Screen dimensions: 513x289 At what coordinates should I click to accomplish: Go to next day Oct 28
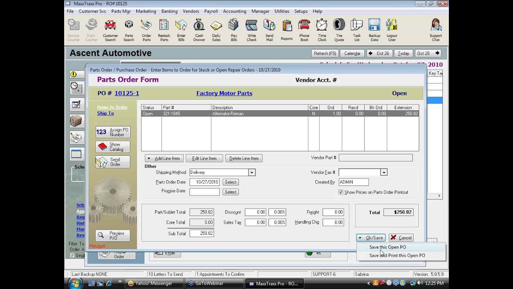coord(428,53)
